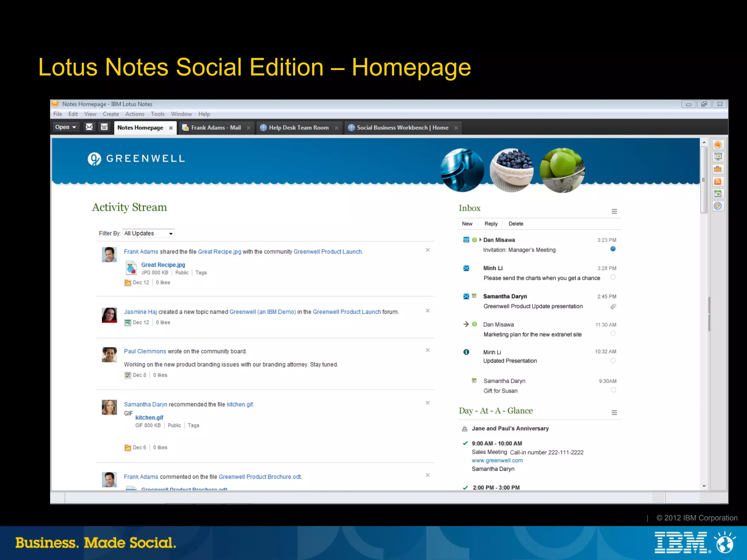
Task: Open the Great Recipe.jpg bold file link
Action: click(163, 265)
